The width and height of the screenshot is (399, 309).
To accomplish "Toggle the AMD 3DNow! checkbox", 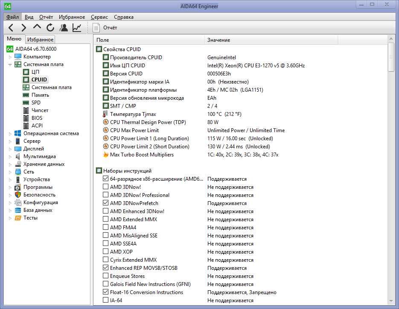I will pyautogui.click(x=105, y=187).
